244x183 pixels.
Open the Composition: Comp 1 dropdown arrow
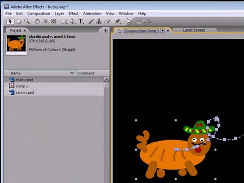click(x=162, y=30)
